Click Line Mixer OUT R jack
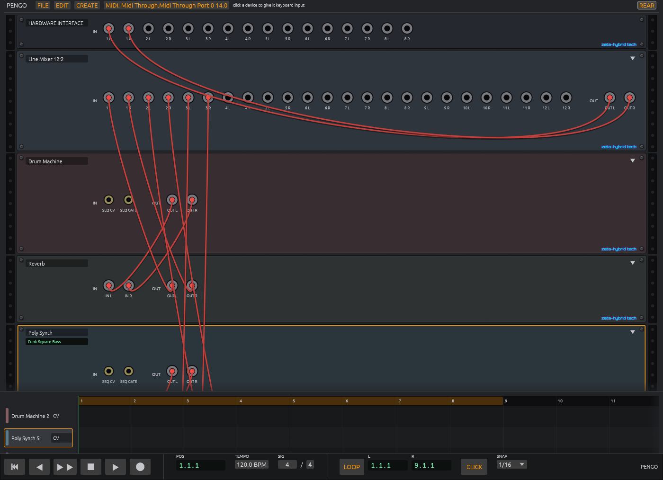663x480 pixels. [630, 98]
